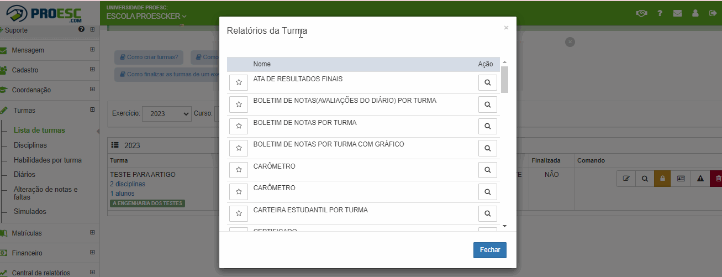Collapse the Turmas section plus icon
This screenshot has width=722, height=277.
92,109
